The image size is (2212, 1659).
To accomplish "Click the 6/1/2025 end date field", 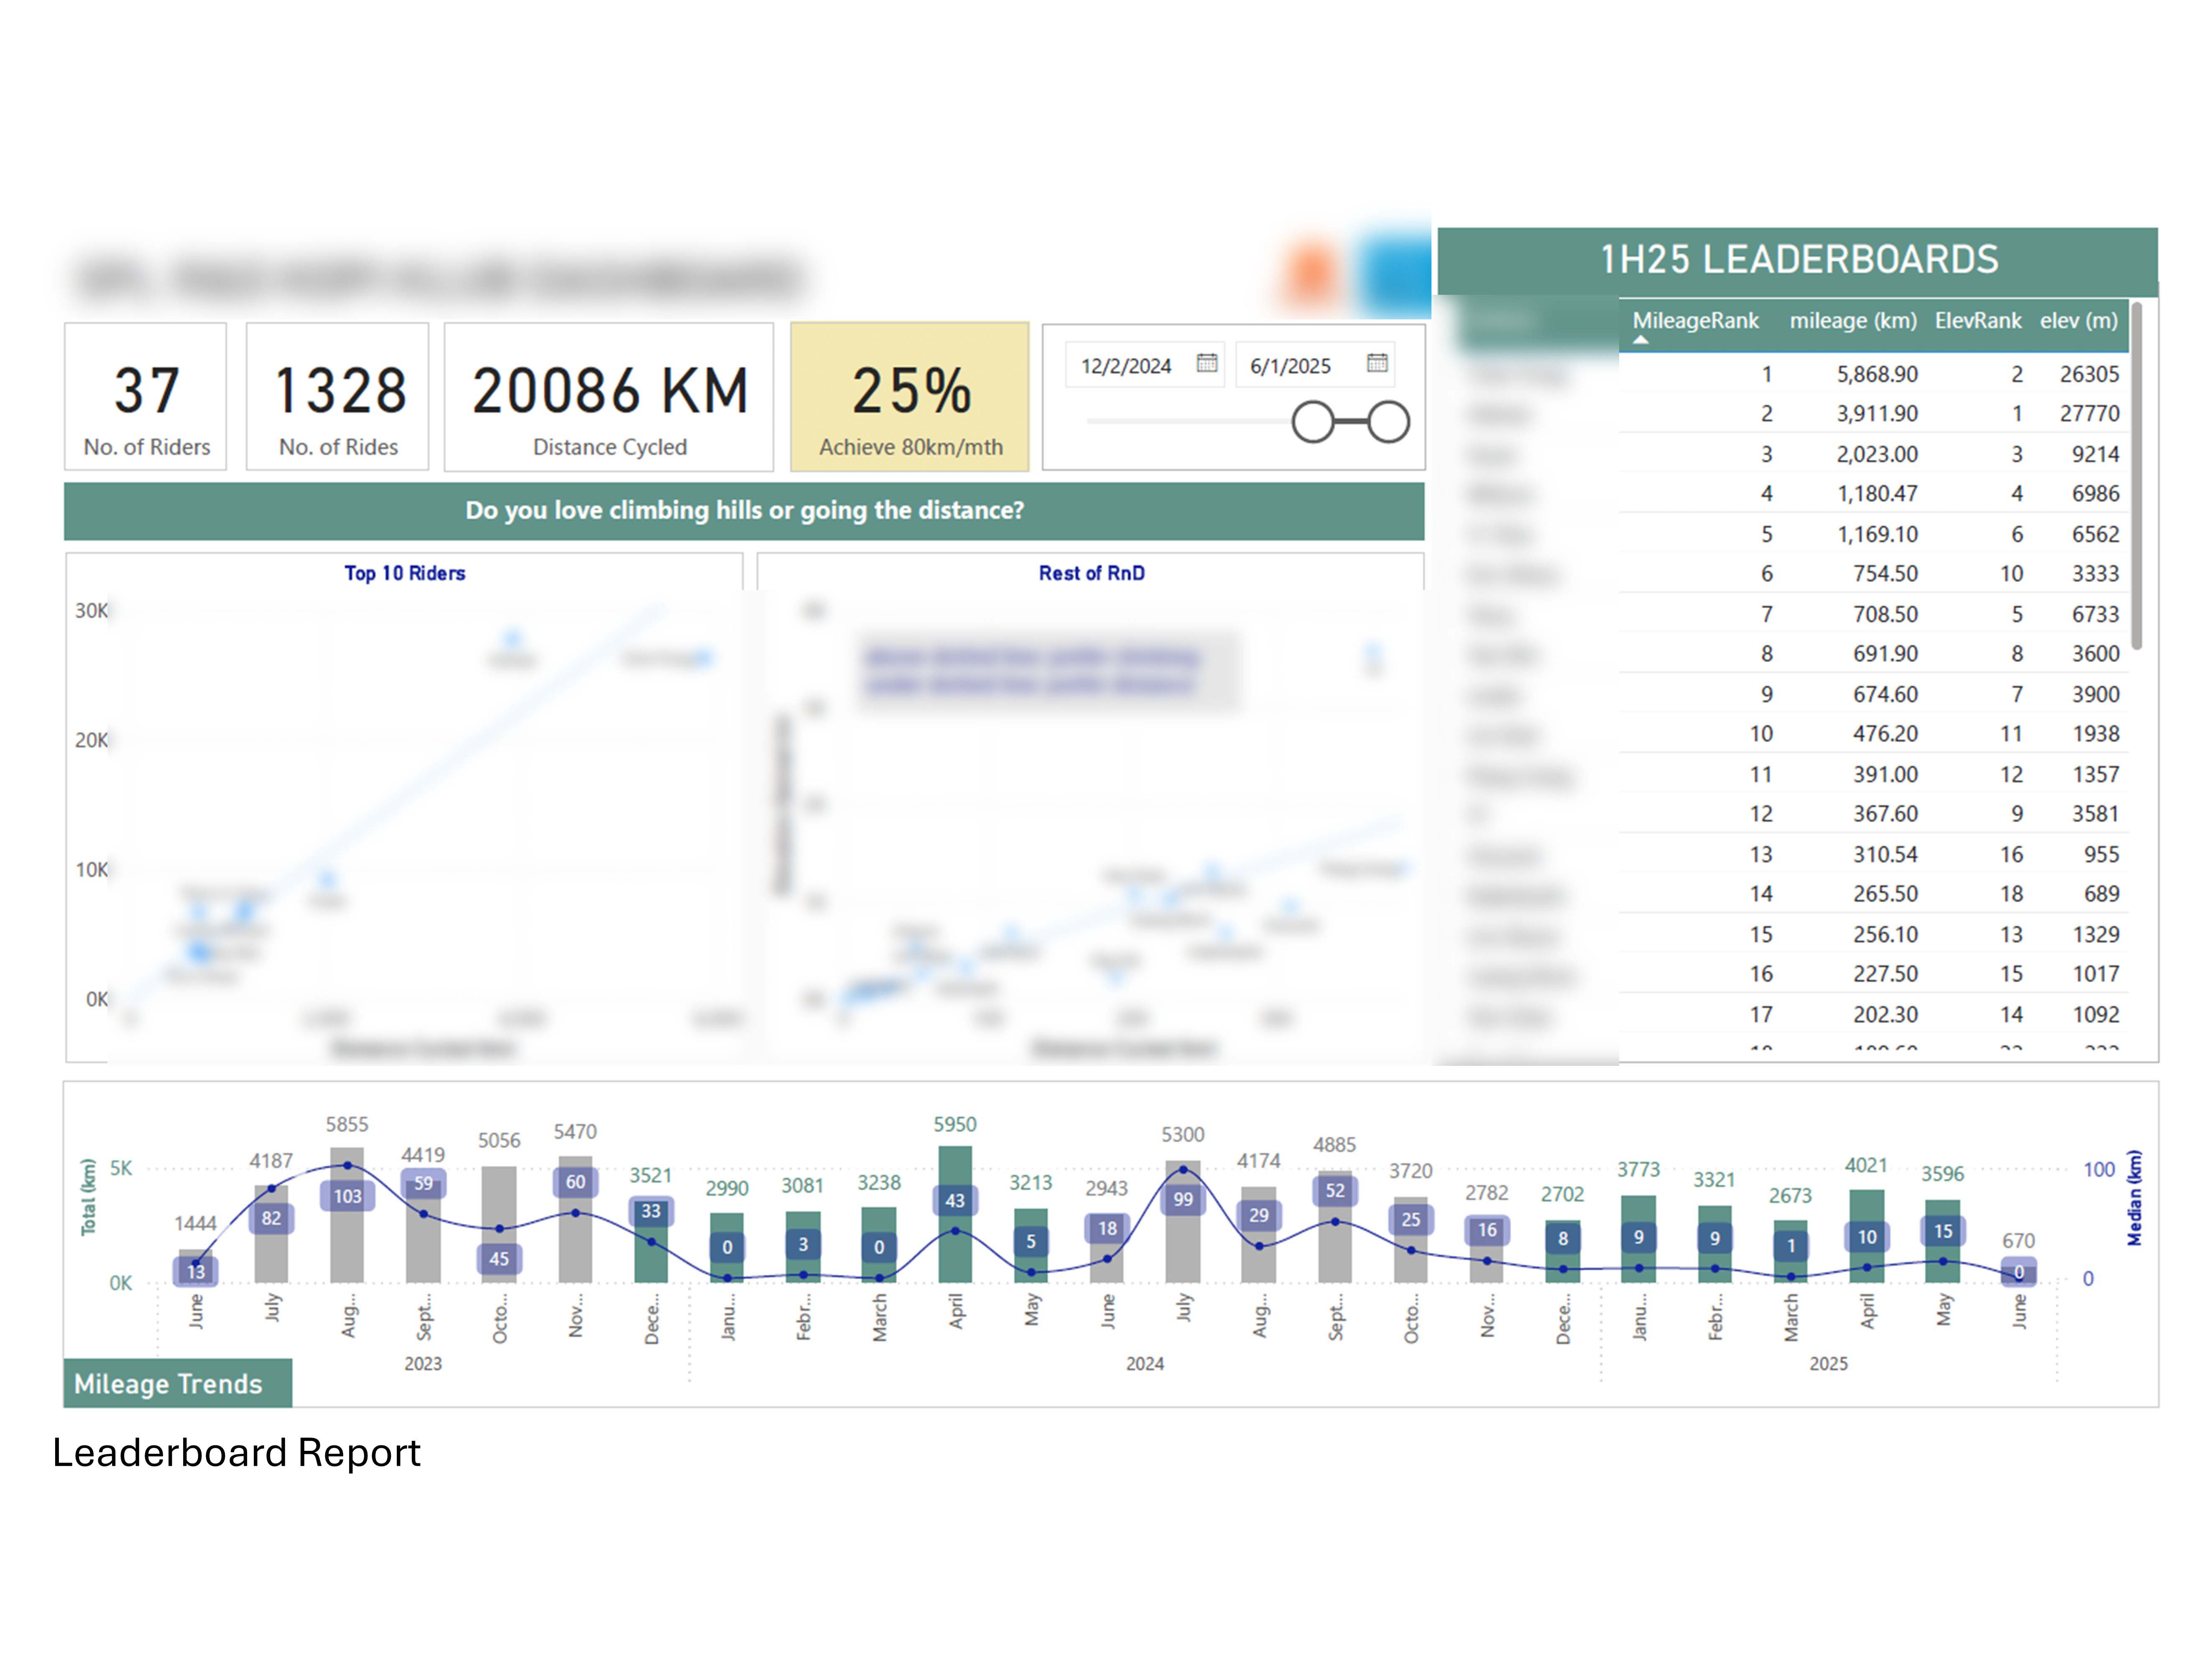I will (x=1290, y=366).
